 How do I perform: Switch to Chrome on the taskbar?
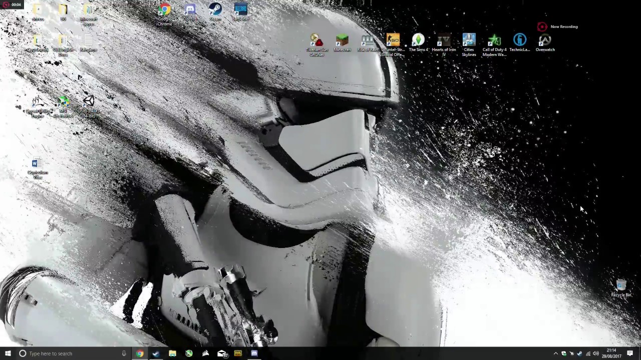[x=140, y=353]
